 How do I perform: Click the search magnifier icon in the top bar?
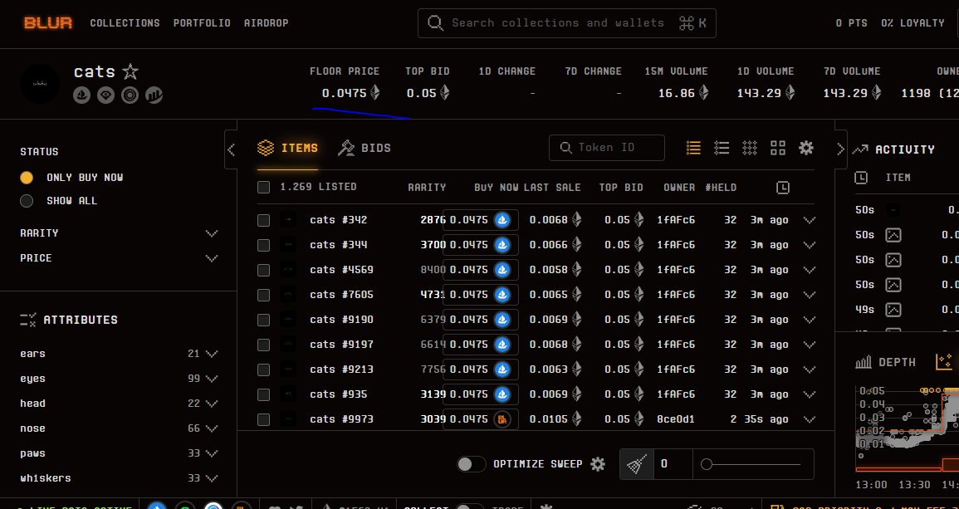click(435, 23)
